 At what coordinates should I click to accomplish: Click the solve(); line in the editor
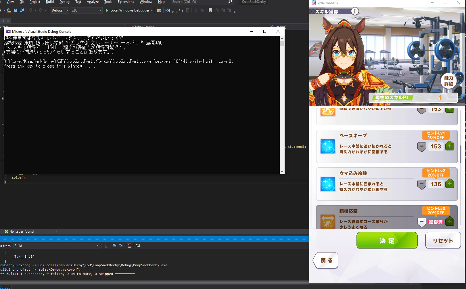click(19, 178)
